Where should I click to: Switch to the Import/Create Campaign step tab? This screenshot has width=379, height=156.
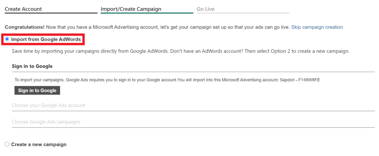click(x=131, y=9)
